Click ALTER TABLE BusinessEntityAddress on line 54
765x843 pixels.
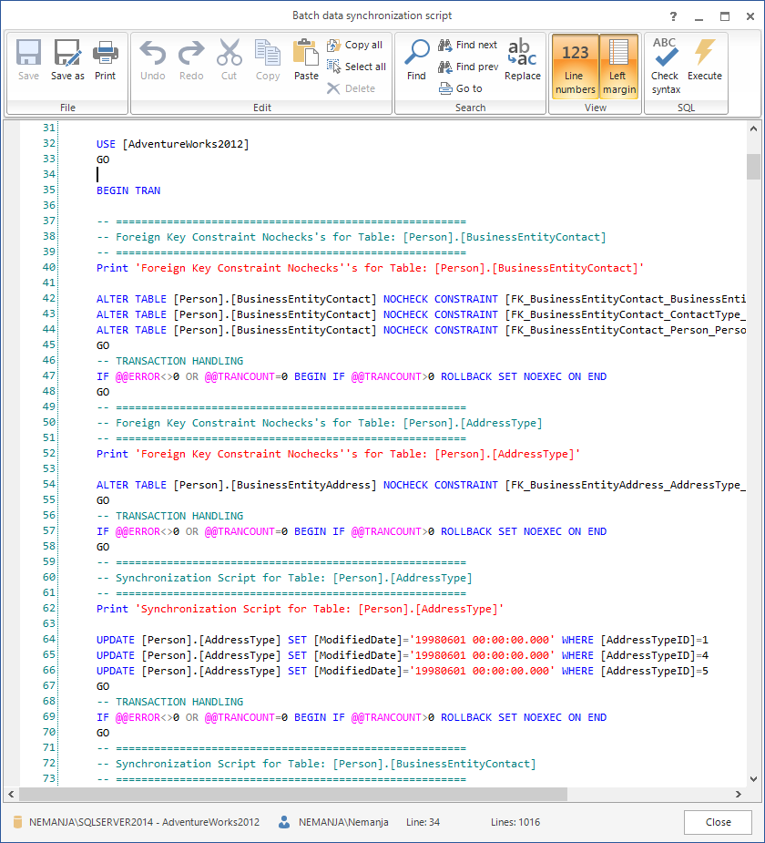[421, 485]
